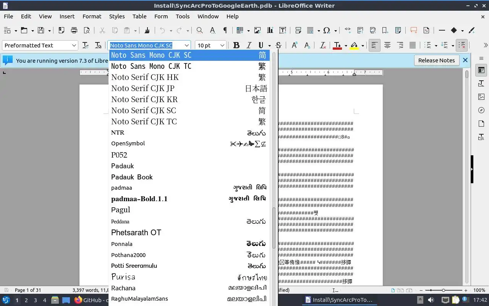Insert a footnote
The width and height of the screenshot is (489, 306).
pos(360,30)
